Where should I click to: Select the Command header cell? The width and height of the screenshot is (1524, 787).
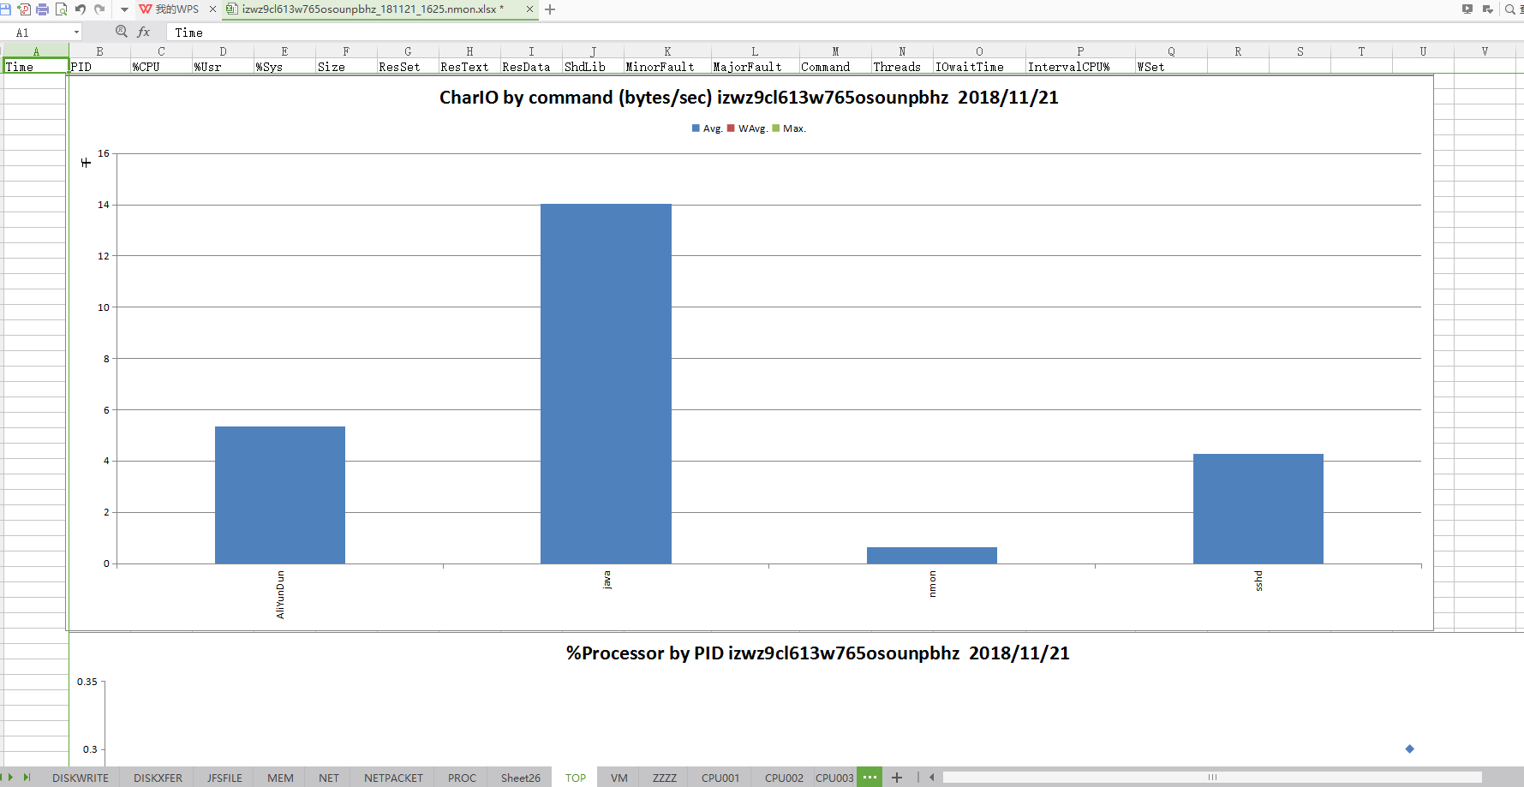point(835,67)
